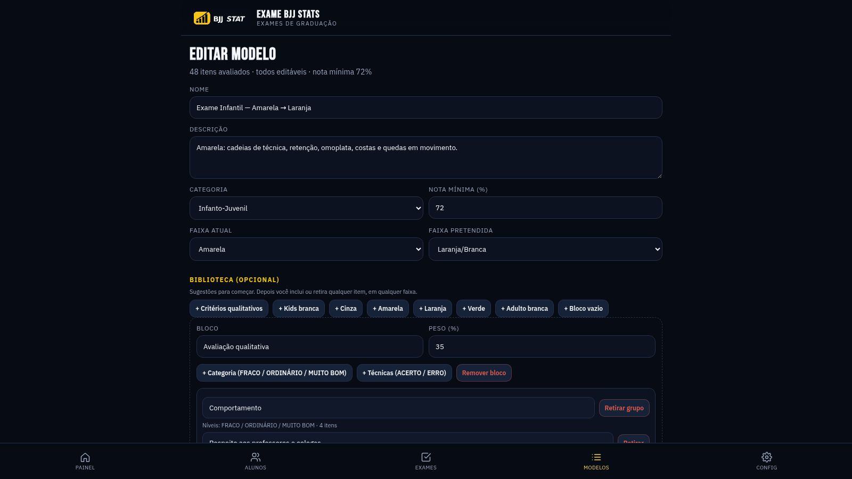Add Amarela belt suggestions
852x479 pixels.
(x=388, y=309)
